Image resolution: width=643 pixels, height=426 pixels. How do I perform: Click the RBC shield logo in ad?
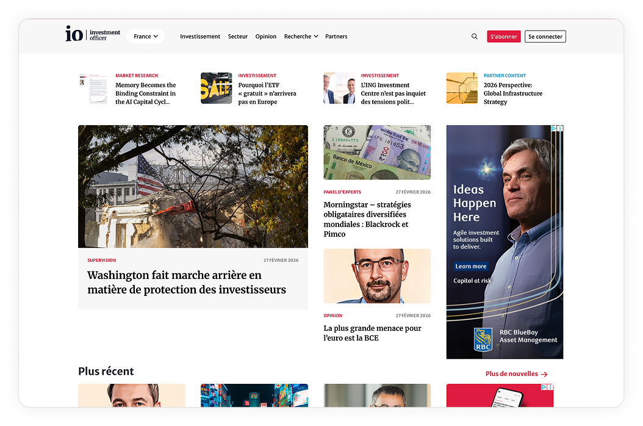pos(484,339)
